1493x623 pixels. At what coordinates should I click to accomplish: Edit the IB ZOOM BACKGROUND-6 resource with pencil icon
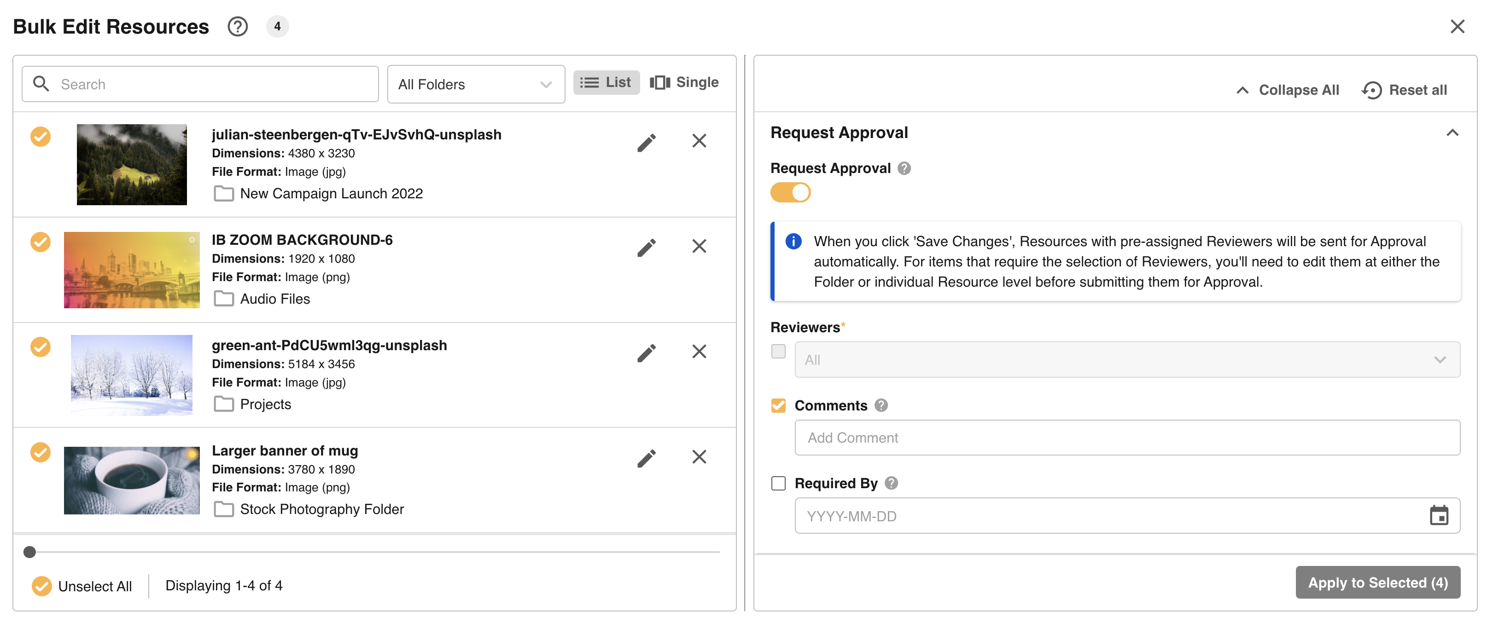tap(646, 247)
